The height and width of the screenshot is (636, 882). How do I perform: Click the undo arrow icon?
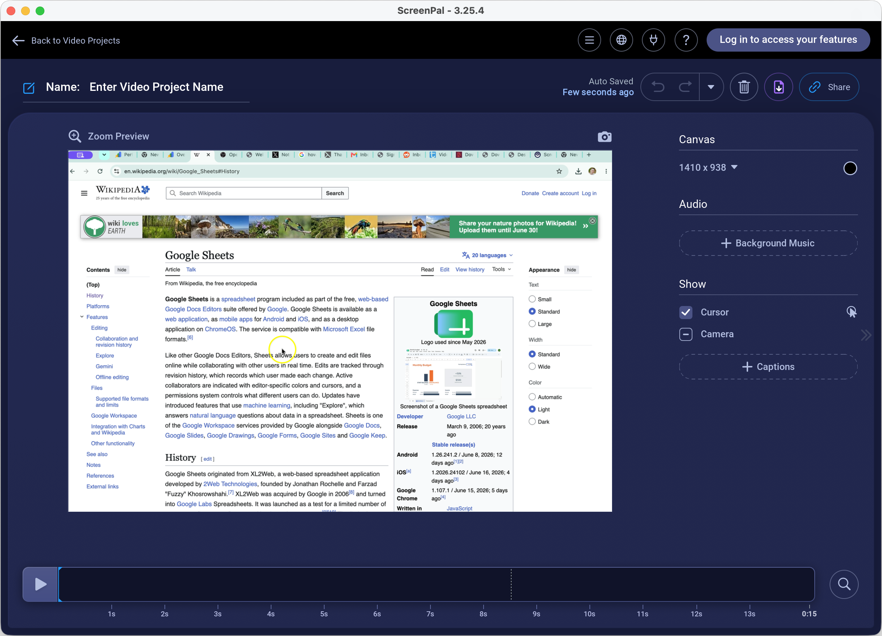coord(658,86)
